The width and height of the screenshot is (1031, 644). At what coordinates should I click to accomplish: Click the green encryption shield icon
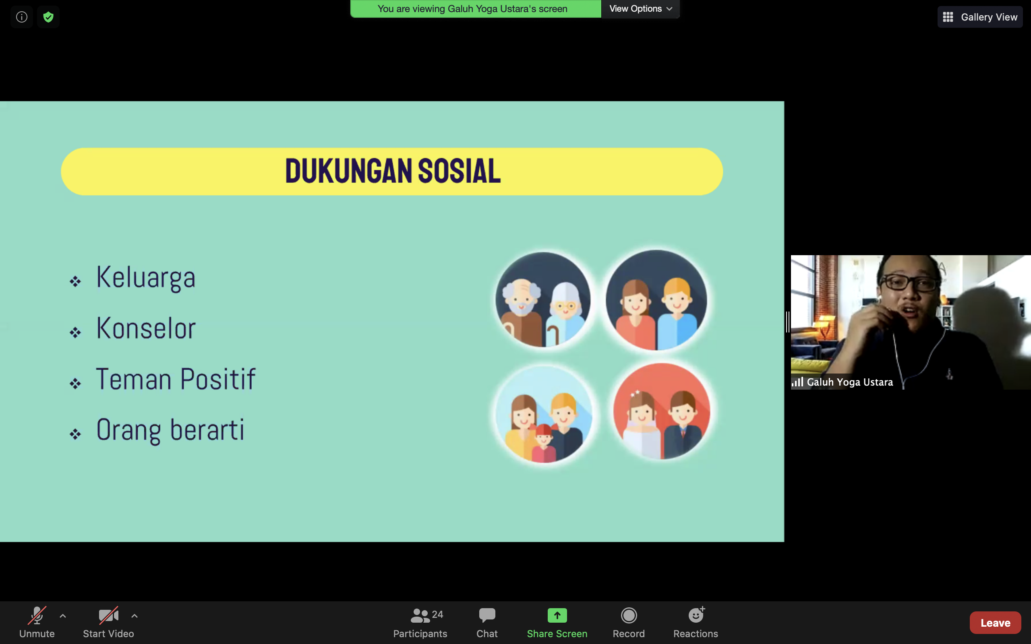[48, 17]
